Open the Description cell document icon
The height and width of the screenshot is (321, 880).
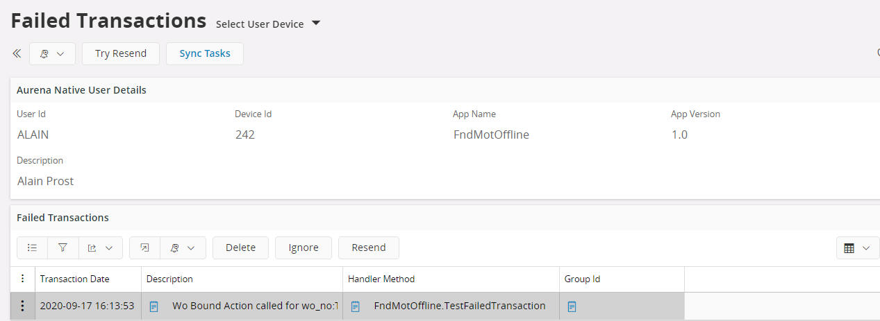[154, 306]
